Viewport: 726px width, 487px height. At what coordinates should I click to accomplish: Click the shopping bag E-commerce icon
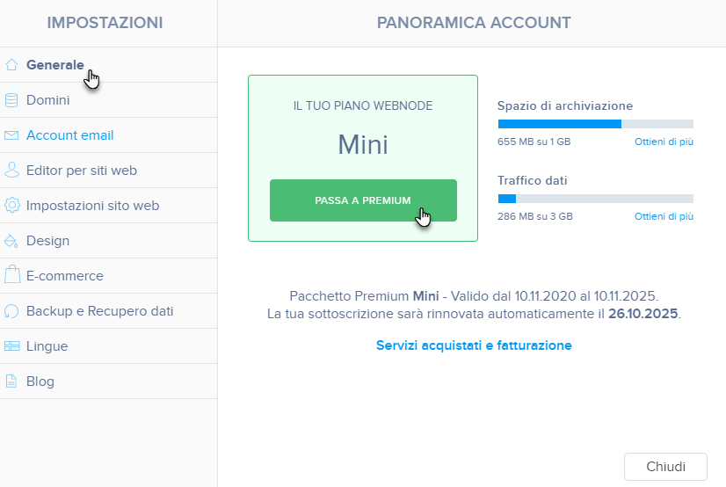(12, 274)
